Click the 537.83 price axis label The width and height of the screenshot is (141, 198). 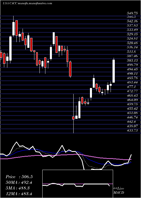(132, 25)
